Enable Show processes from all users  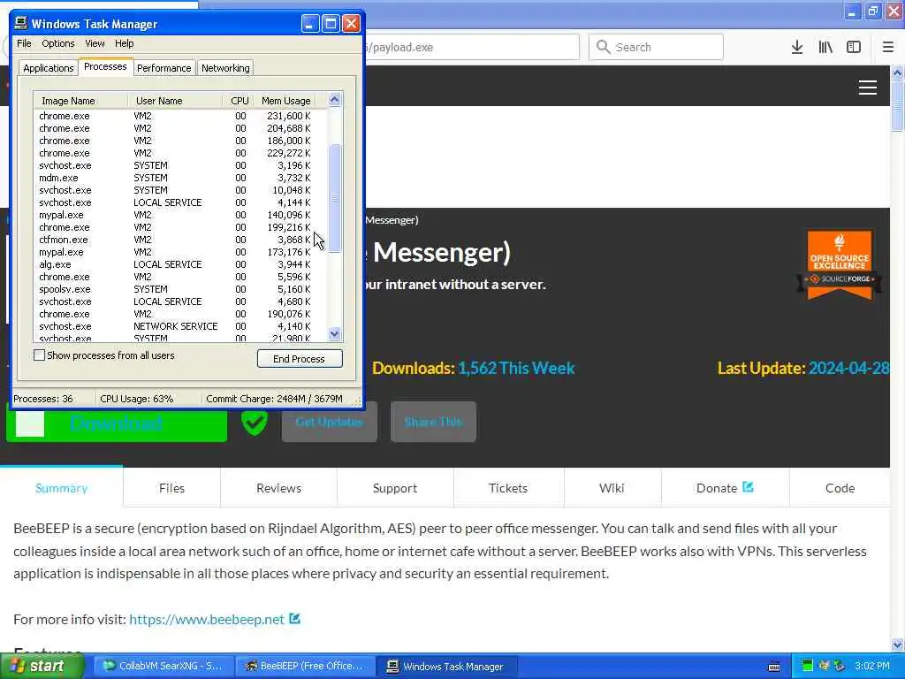[39, 355]
